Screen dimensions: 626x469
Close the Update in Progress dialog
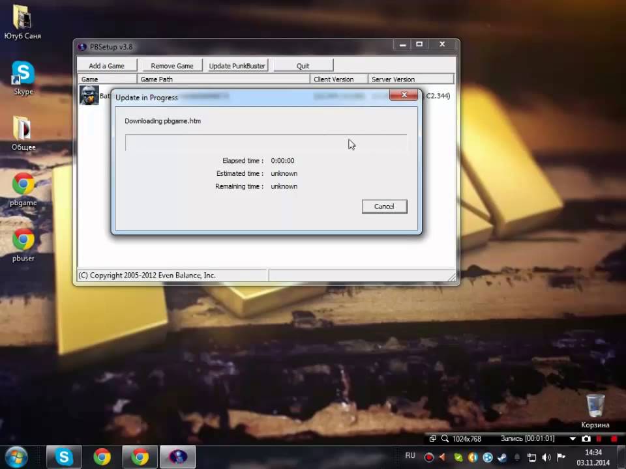pyautogui.click(x=403, y=95)
